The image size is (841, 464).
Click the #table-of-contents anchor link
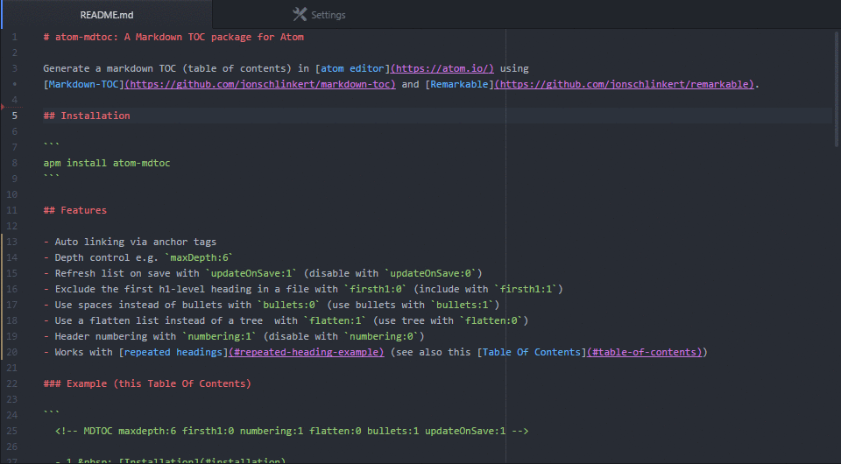point(645,352)
